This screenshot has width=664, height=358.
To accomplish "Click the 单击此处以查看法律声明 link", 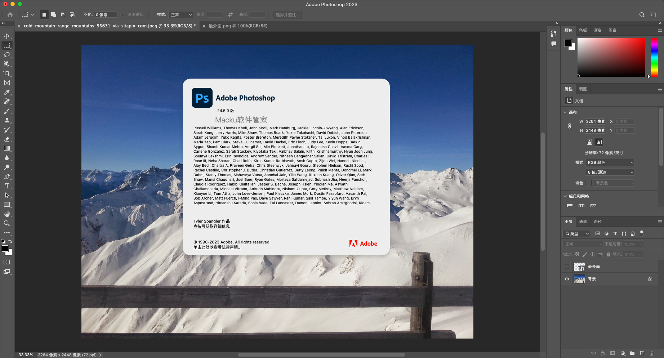I will coord(217,247).
